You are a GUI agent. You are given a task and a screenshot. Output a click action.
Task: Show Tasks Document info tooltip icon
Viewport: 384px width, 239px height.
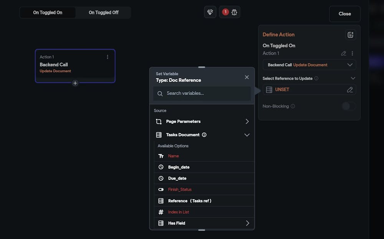click(204, 135)
